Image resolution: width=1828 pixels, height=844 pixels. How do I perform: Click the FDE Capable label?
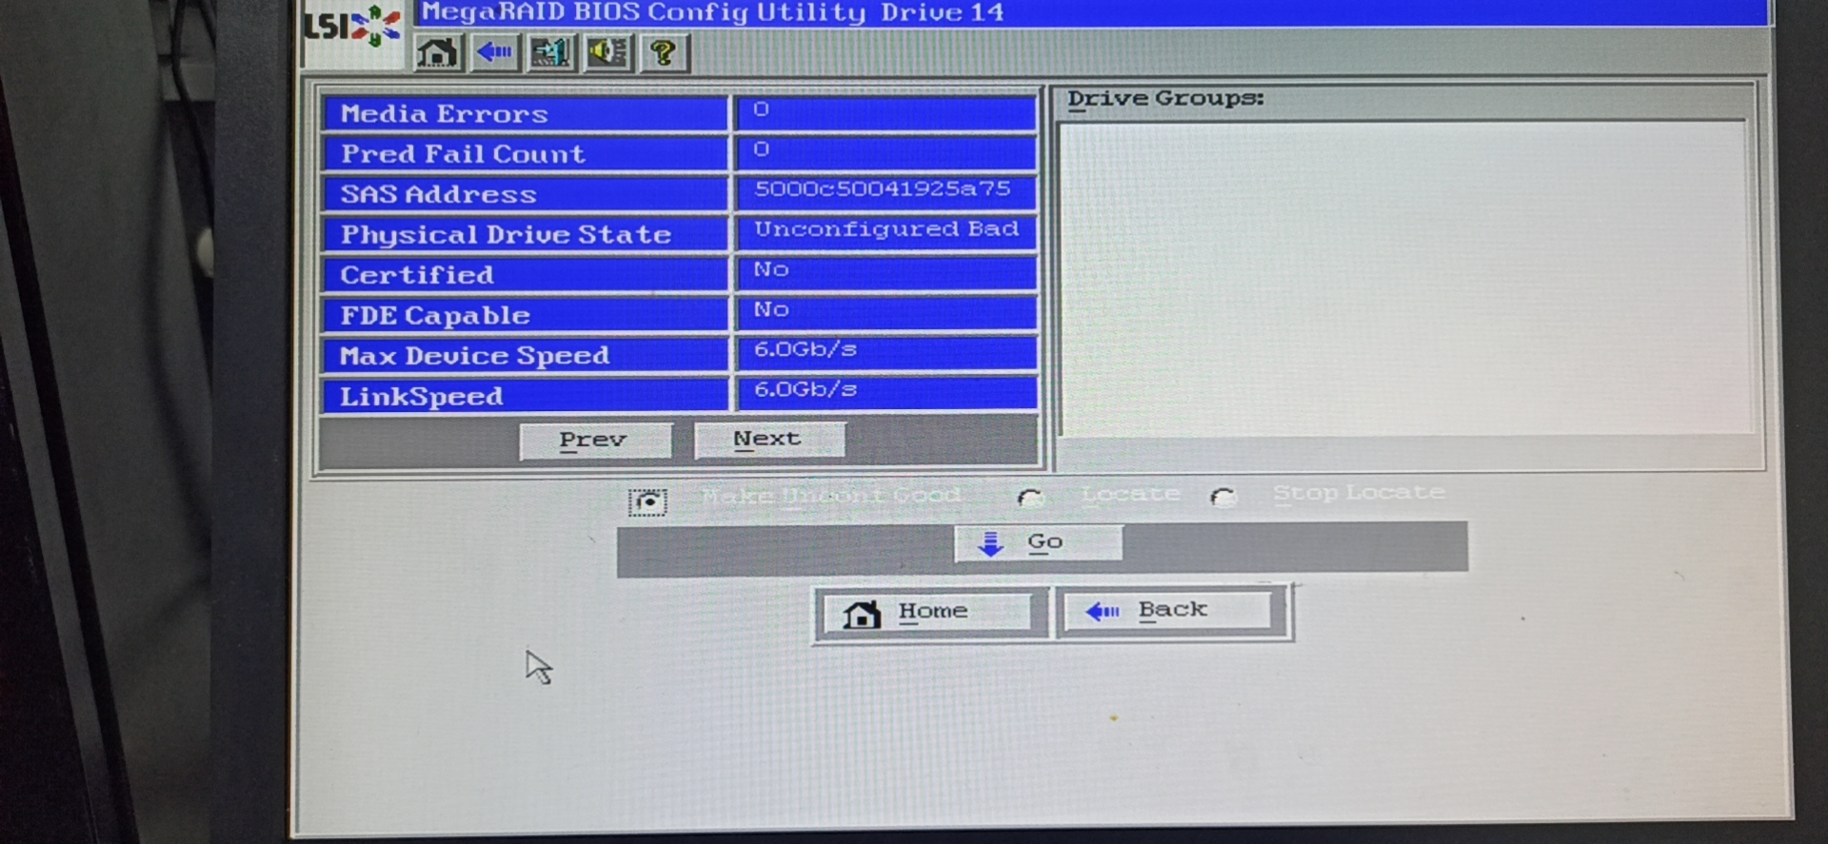(435, 316)
